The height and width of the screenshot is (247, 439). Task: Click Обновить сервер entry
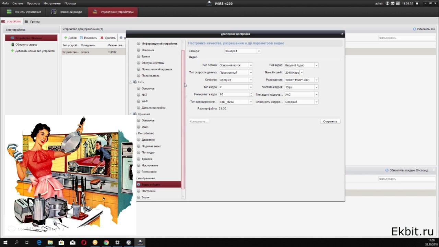coord(24,45)
